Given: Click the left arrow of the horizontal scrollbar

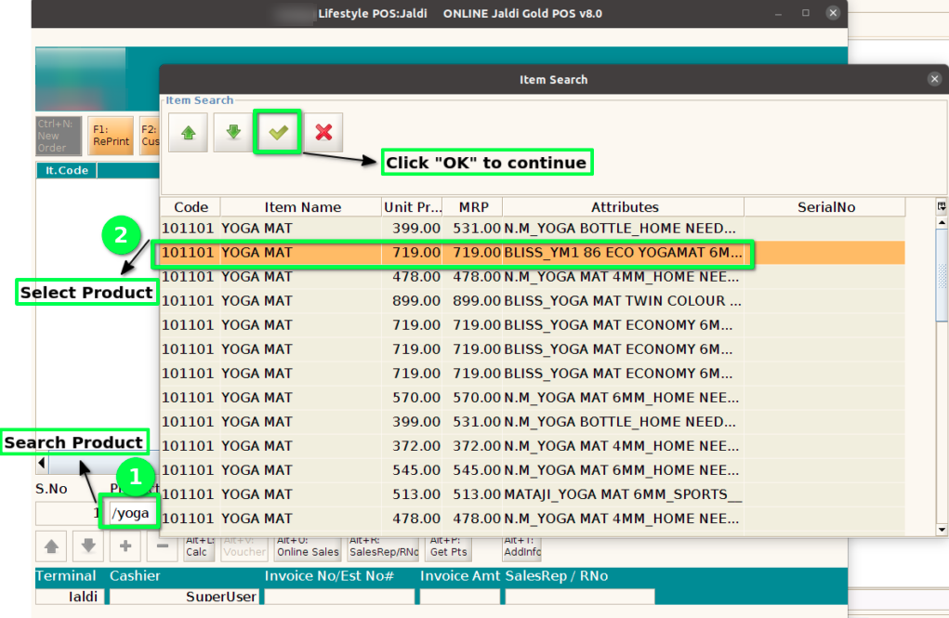Looking at the screenshot, I should coord(41,464).
